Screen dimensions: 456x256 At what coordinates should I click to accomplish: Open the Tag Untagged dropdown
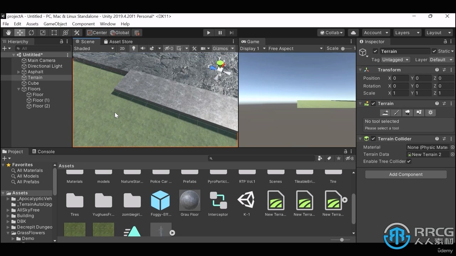click(x=395, y=60)
